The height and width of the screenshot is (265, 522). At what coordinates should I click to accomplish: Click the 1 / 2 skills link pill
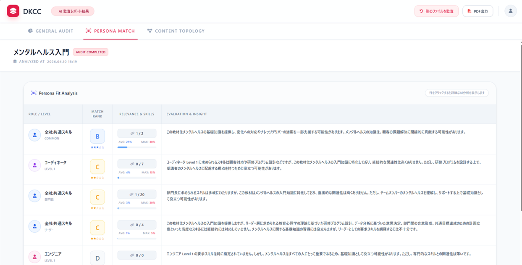(x=137, y=134)
